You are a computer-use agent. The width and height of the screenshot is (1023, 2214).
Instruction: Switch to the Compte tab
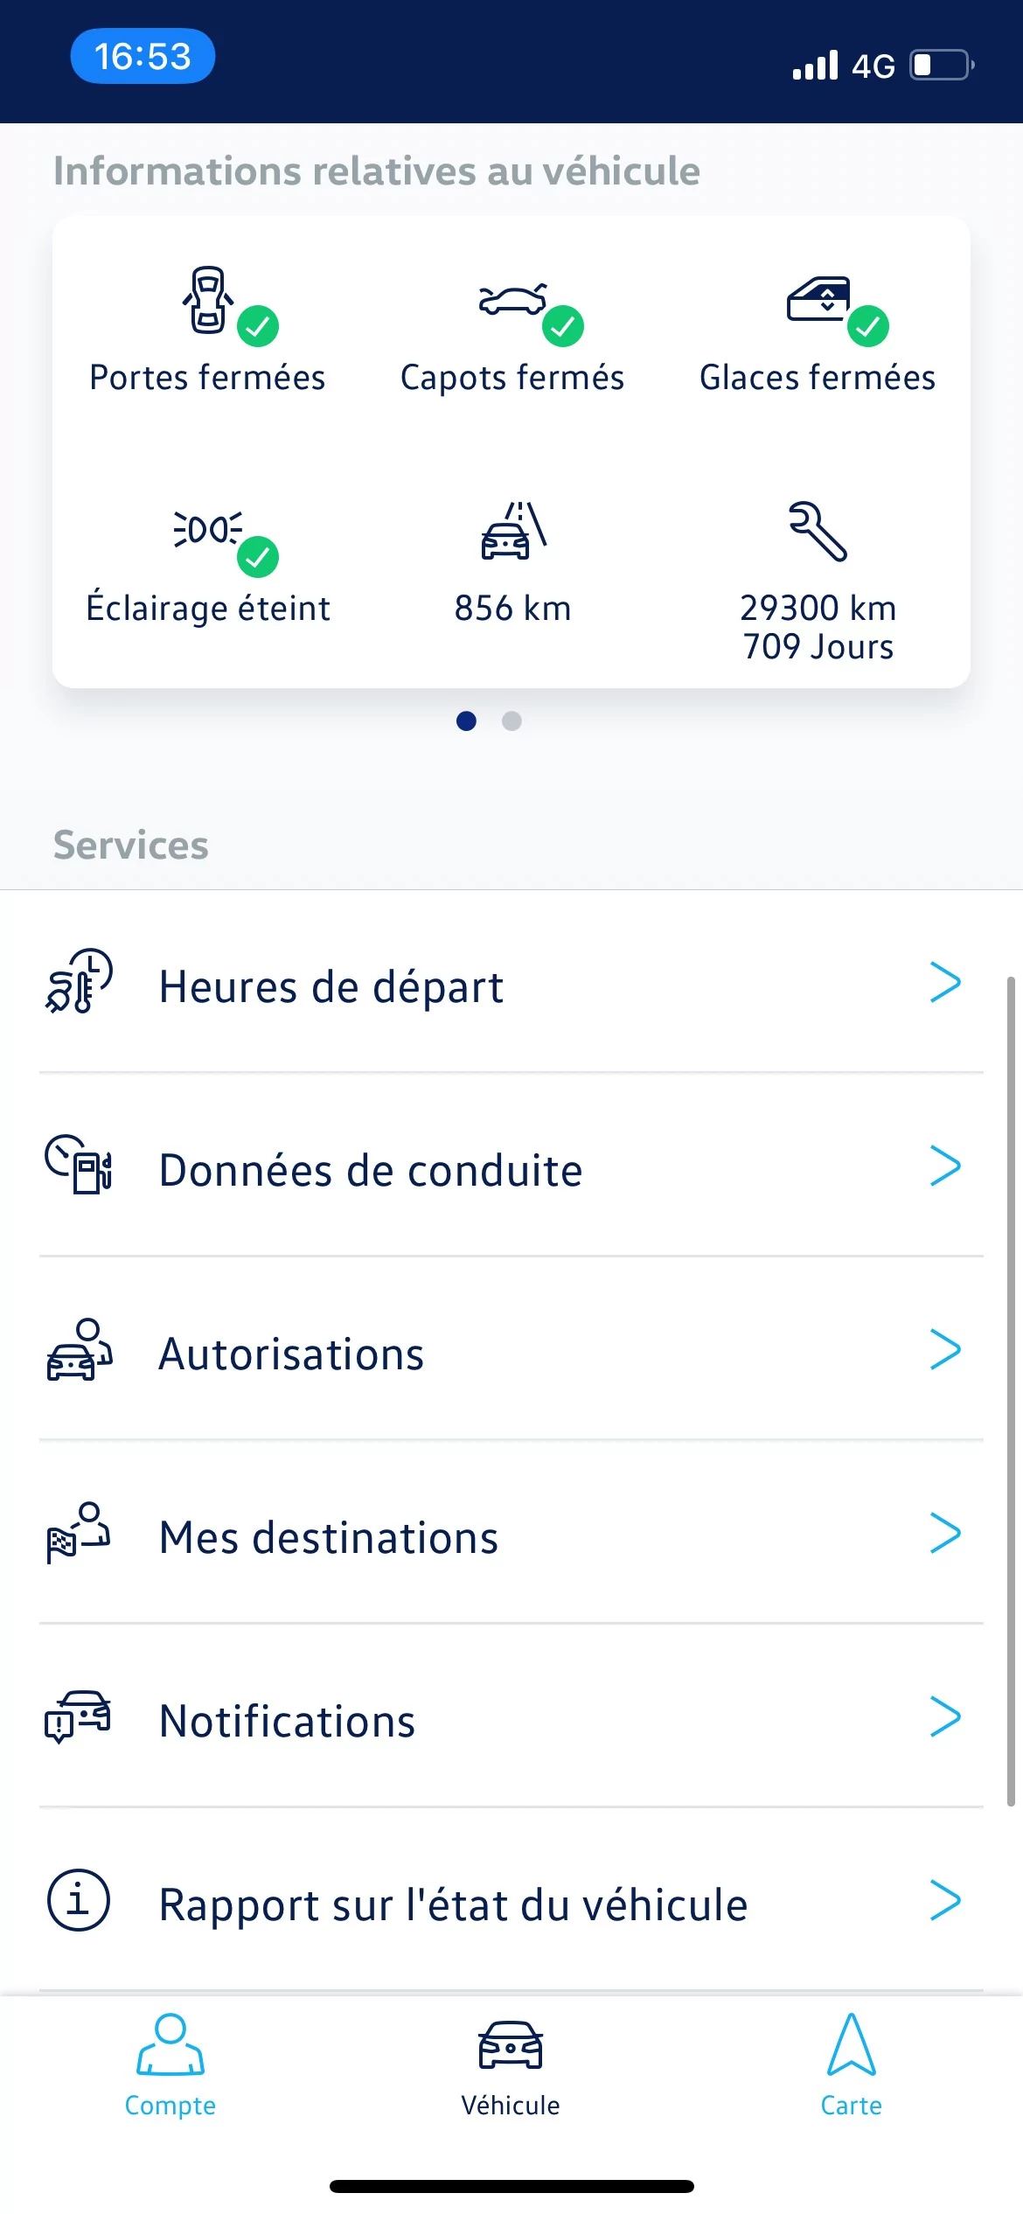[170, 2065]
